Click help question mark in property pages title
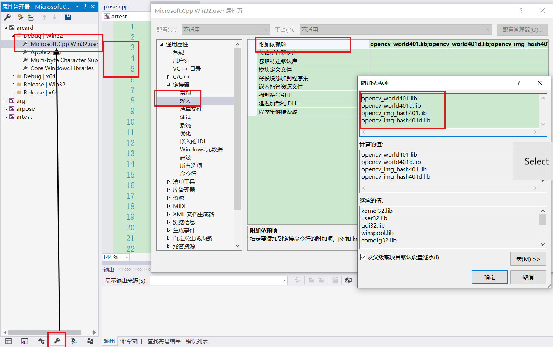This screenshot has width=553, height=347. point(521,11)
